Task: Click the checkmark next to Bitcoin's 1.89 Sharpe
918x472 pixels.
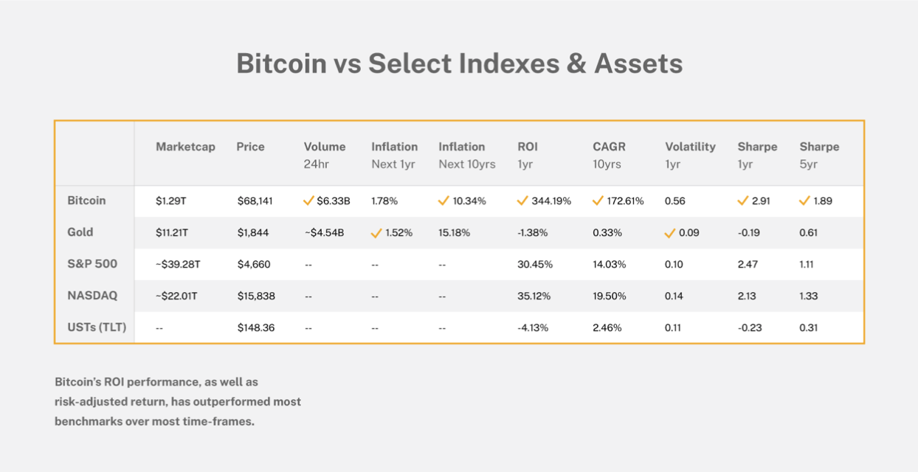Action: coord(805,201)
